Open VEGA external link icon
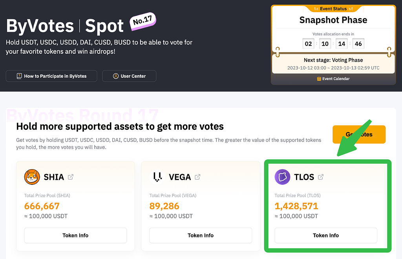Image resolution: width=402 pixels, height=259 pixels. [x=197, y=177]
